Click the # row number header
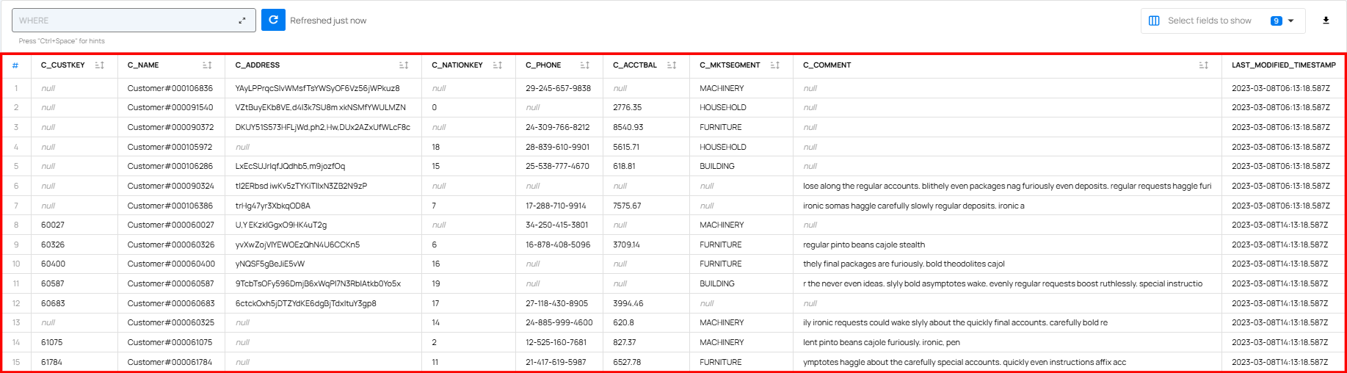1347x373 pixels. [x=15, y=65]
